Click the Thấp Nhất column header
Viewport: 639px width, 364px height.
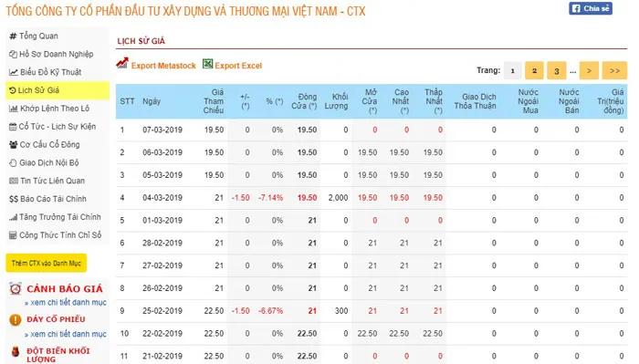point(434,101)
